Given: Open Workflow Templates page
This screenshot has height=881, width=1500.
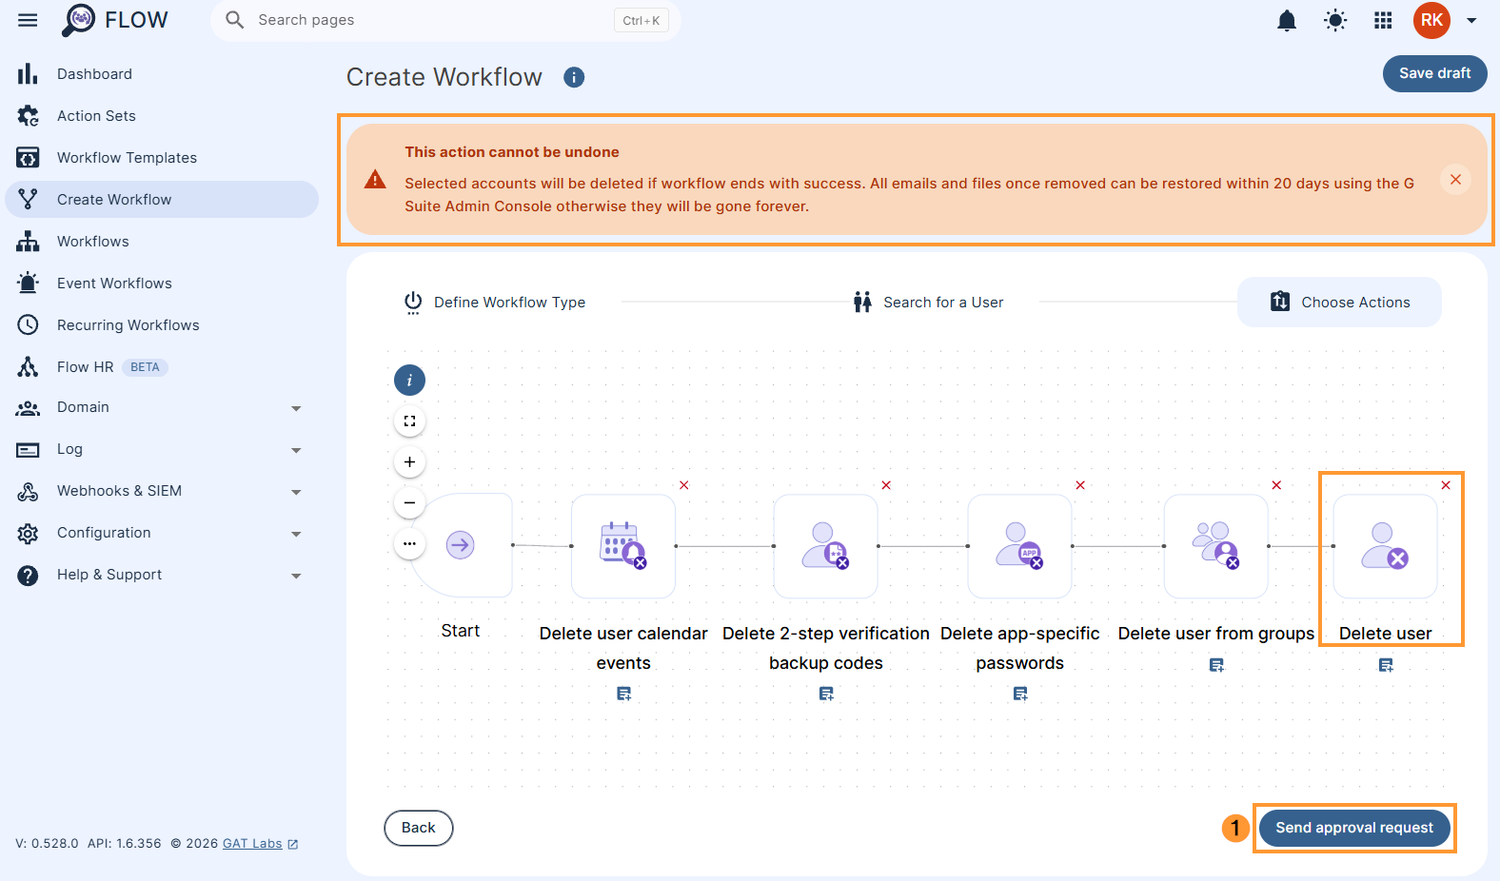Looking at the screenshot, I should (162, 158).
